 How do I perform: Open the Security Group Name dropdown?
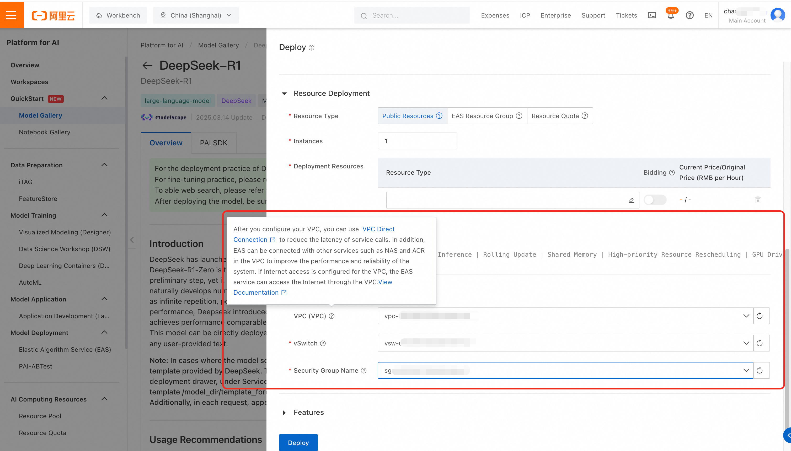pos(565,370)
